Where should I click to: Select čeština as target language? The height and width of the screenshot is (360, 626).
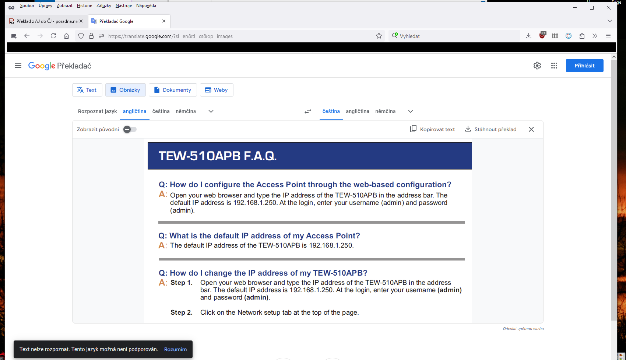pos(331,111)
